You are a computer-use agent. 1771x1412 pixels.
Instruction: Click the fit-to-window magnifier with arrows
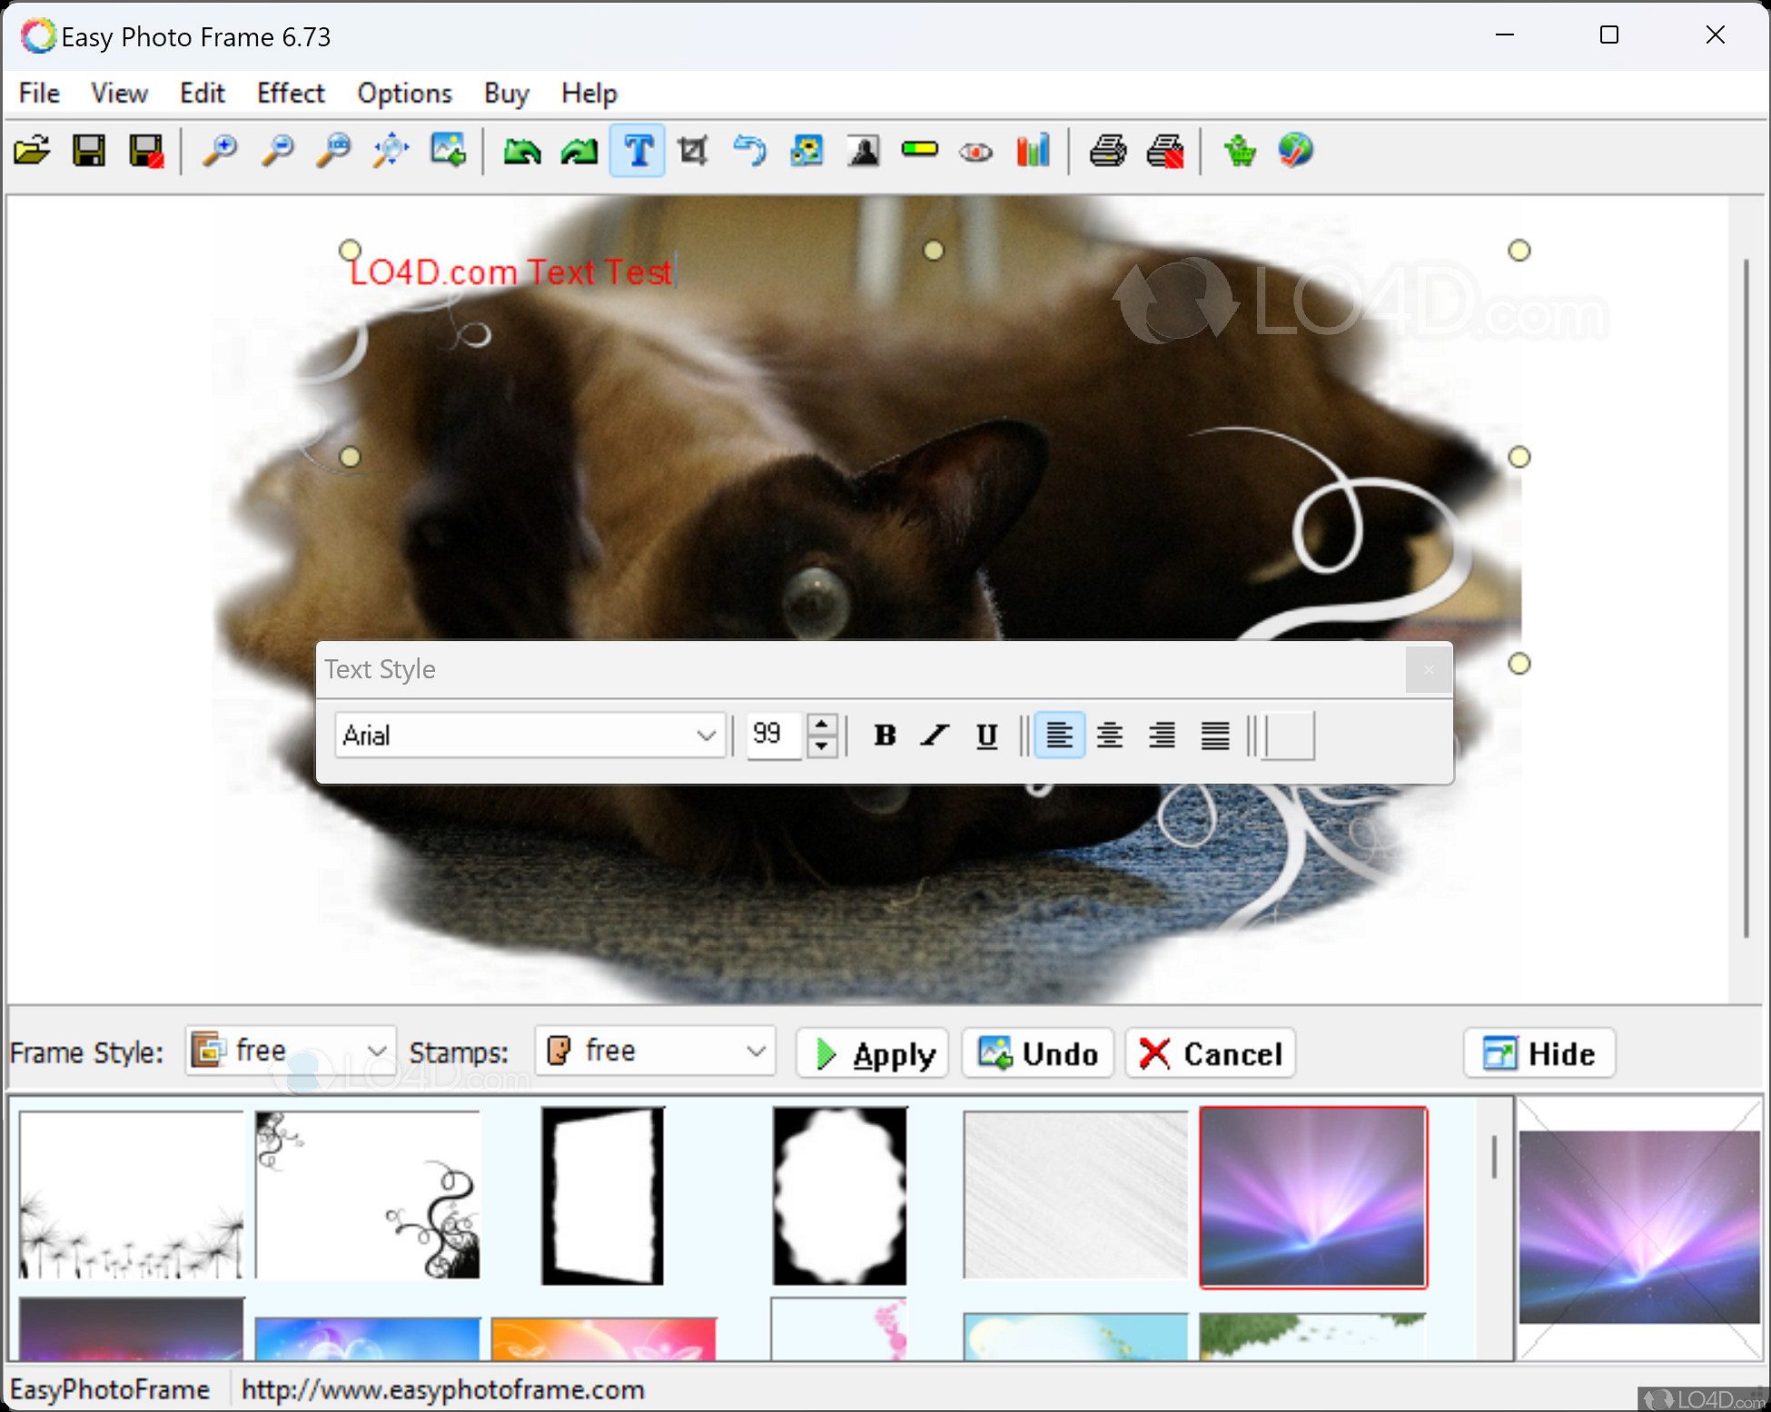pos(391,151)
